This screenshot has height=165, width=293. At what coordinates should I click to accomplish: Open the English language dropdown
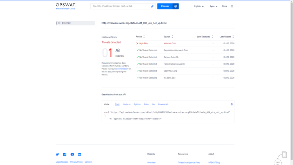pos(198,6)
